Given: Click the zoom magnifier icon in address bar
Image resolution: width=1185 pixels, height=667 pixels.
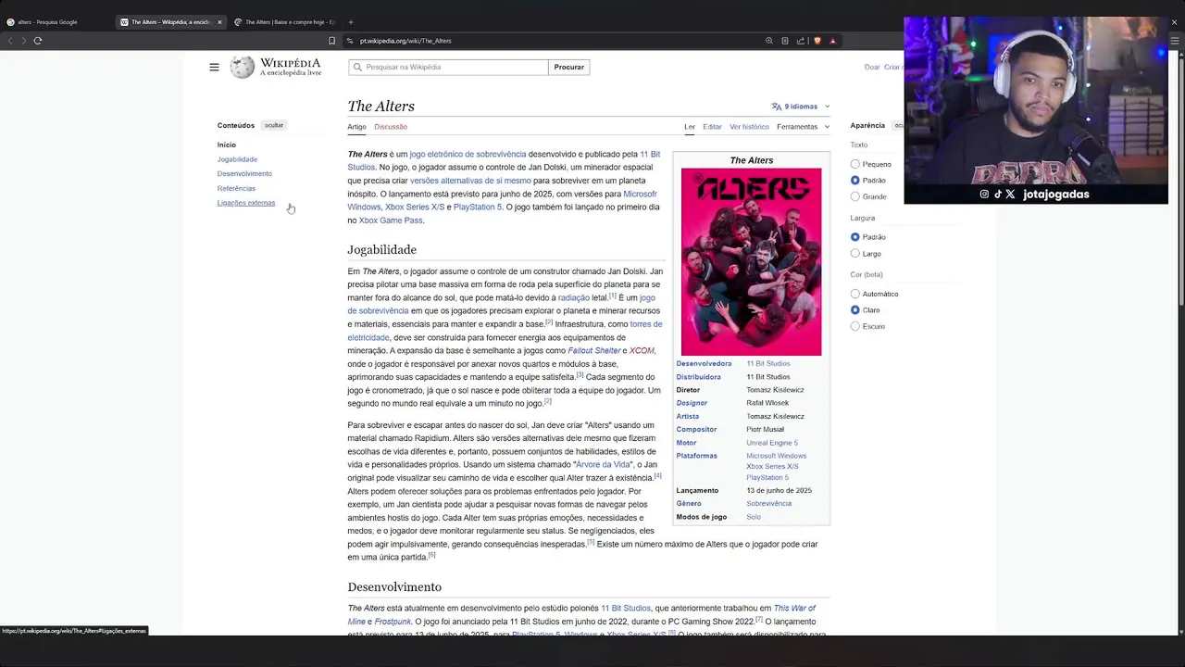Looking at the screenshot, I should tap(768, 41).
